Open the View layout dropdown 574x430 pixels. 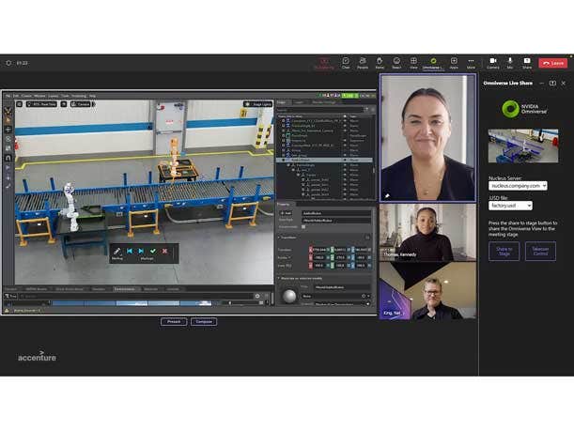pos(413,62)
